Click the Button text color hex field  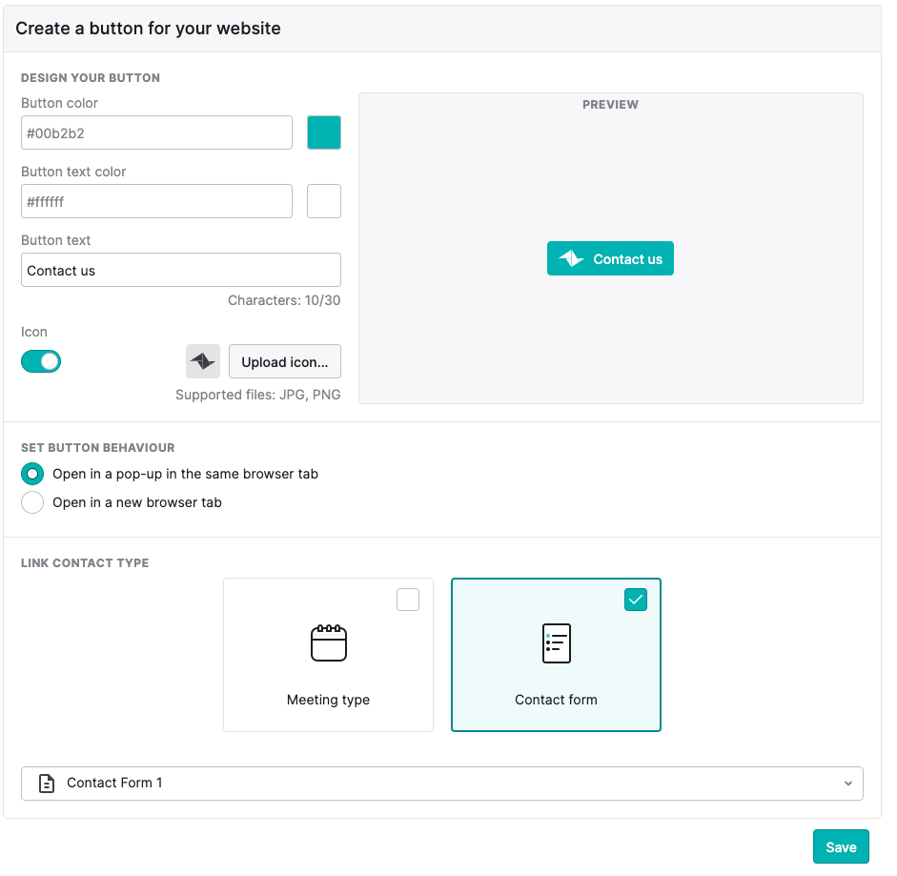pos(156,201)
